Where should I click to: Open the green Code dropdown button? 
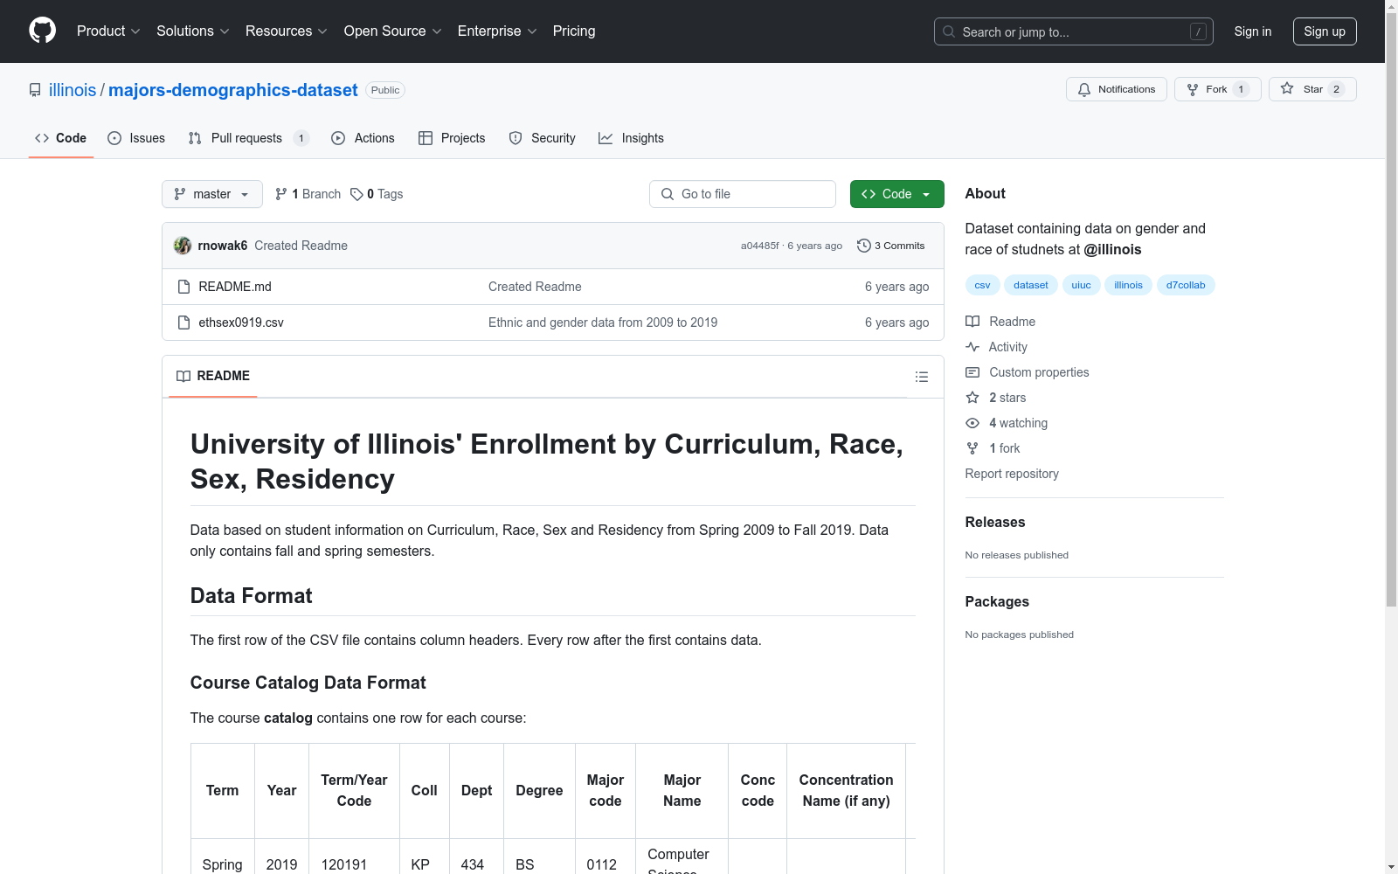point(896,194)
